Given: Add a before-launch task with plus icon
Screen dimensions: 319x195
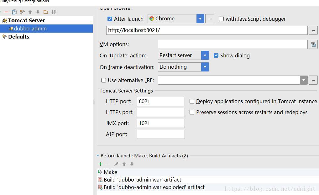Looking at the screenshot, I should click(x=101, y=164).
